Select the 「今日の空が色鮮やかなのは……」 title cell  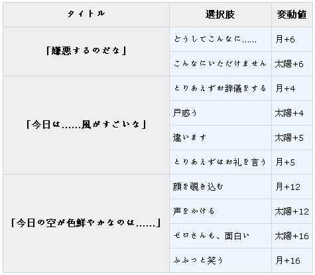pyautogui.click(x=86, y=223)
